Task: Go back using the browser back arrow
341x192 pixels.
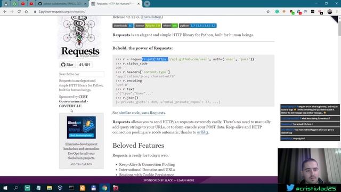Action: [x=5, y=12]
